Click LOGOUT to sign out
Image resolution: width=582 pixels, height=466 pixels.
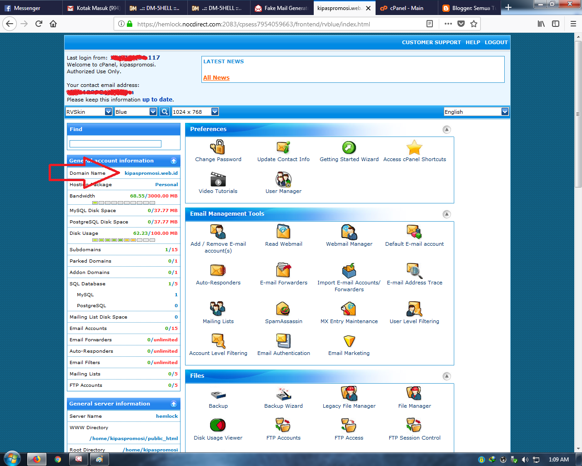[x=496, y=42]
